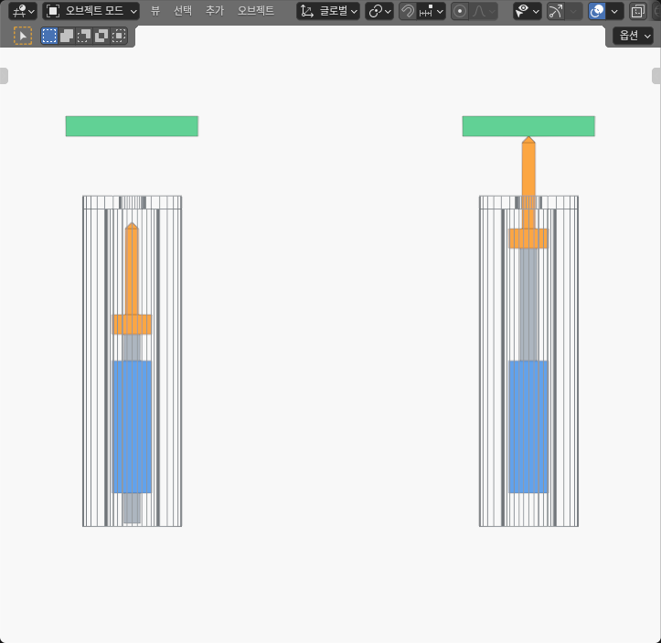661x643 pixels.
Task: Select the box select tool icon
Action: pos(23,36)
